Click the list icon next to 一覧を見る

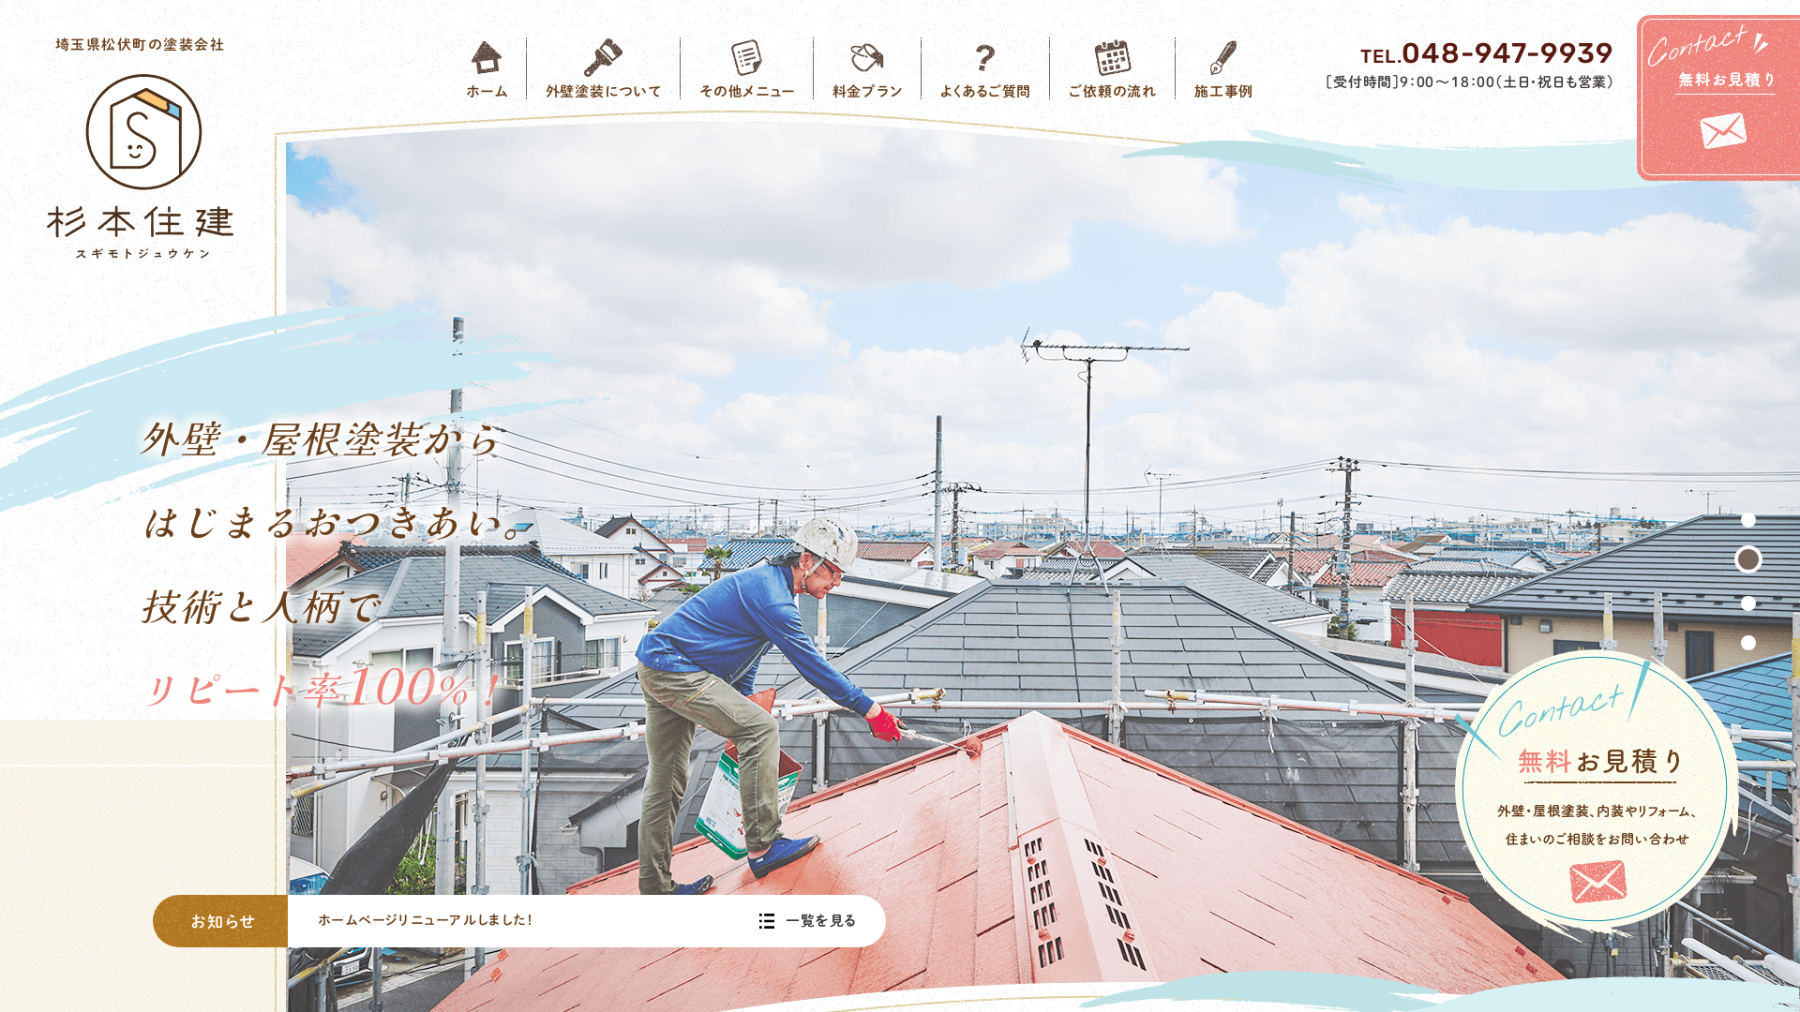767,921
